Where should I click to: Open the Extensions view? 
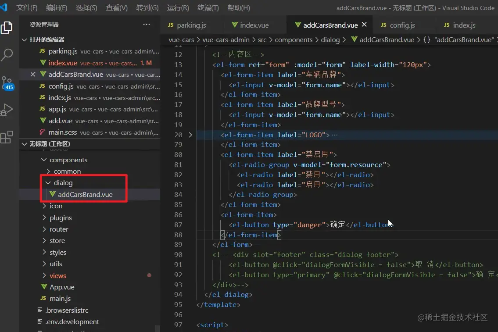click(x=7, y=137)
